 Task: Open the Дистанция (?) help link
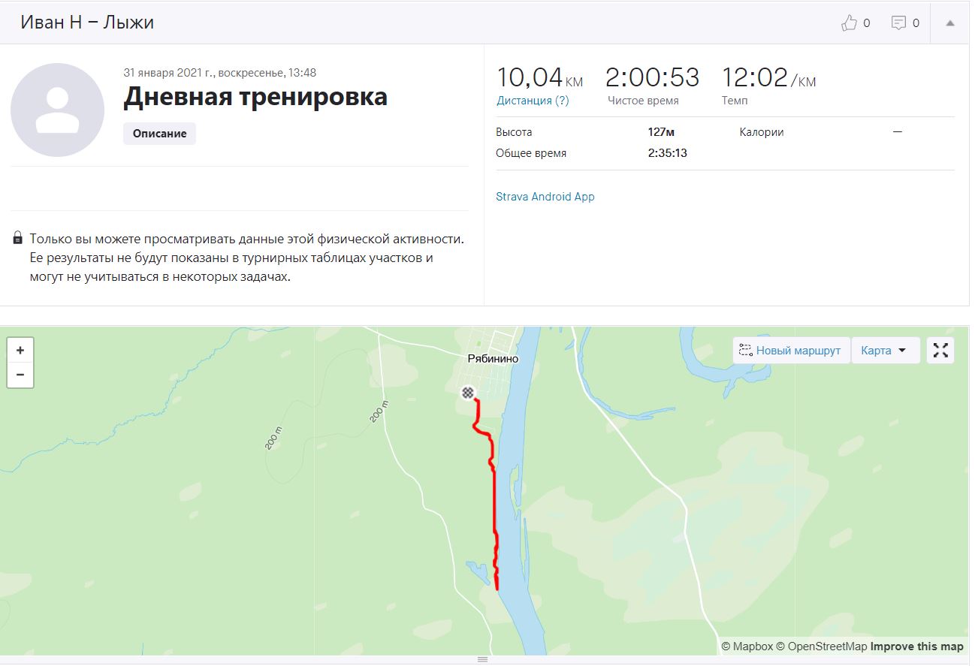click(x=533, y=101)
